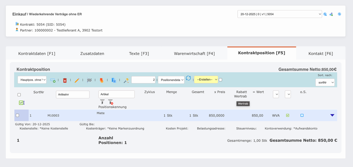
Task: Expand the blue triangle on the M10003 row
Action: 332,115
